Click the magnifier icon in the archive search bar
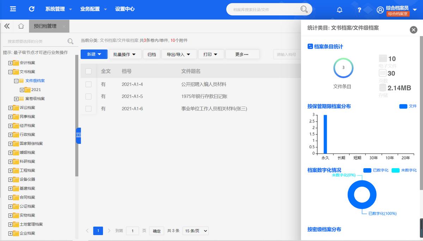This screenshot has height=241, width=423. click(x=303, y=9)
